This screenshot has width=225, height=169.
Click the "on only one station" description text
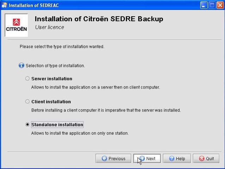[80, 133]
